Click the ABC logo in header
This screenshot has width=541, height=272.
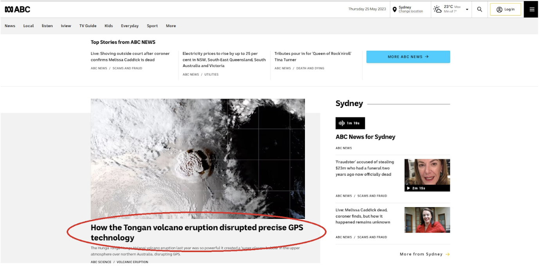(18, 9)
